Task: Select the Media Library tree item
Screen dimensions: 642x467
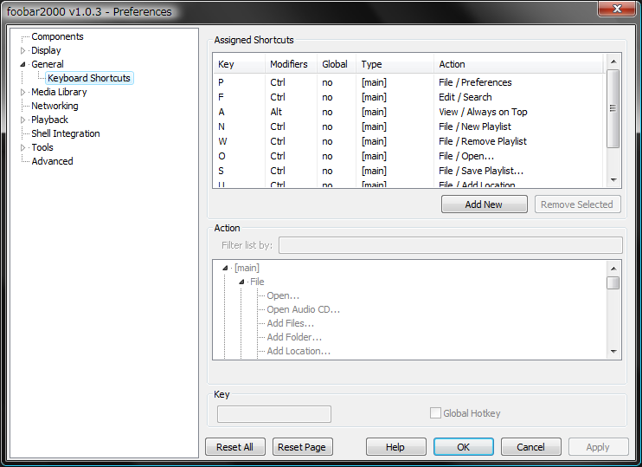Action: (59, 92)
